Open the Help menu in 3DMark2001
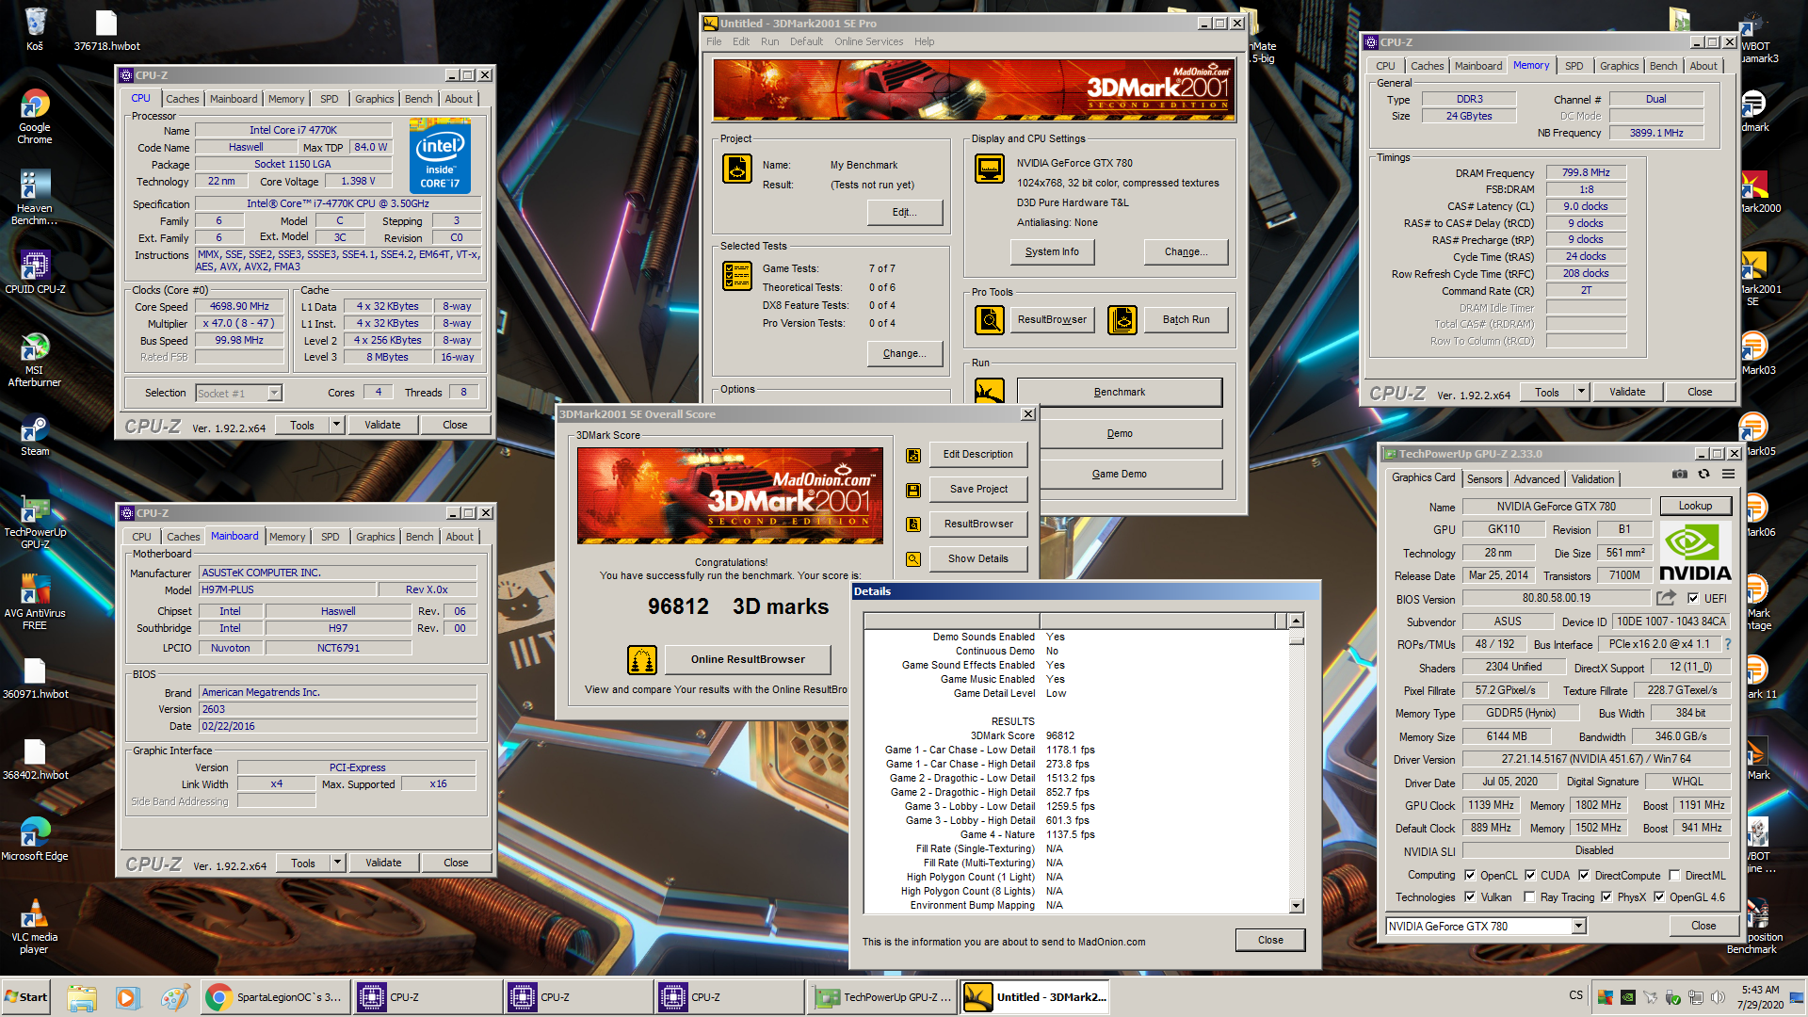The width and height of the screenshot is (1808, 1017). pyautogui.click(x=924, y=41)
